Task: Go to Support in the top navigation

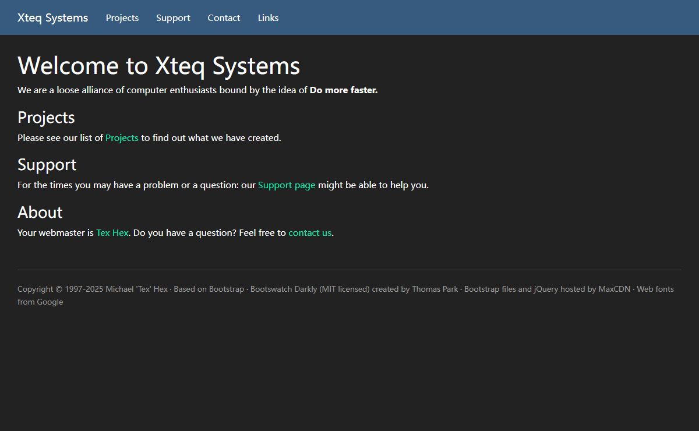Action: click(173, 17)
